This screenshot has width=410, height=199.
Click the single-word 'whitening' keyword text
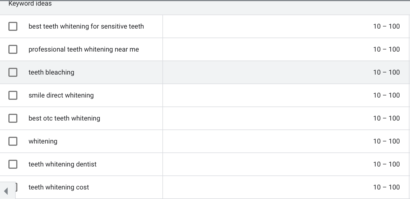tap(43, 141)
